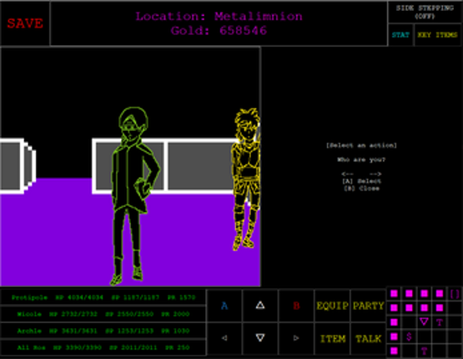Click the yellow outlined spiky-haired character
Viewport: 463px width, 359px height.
pos(246,179)
